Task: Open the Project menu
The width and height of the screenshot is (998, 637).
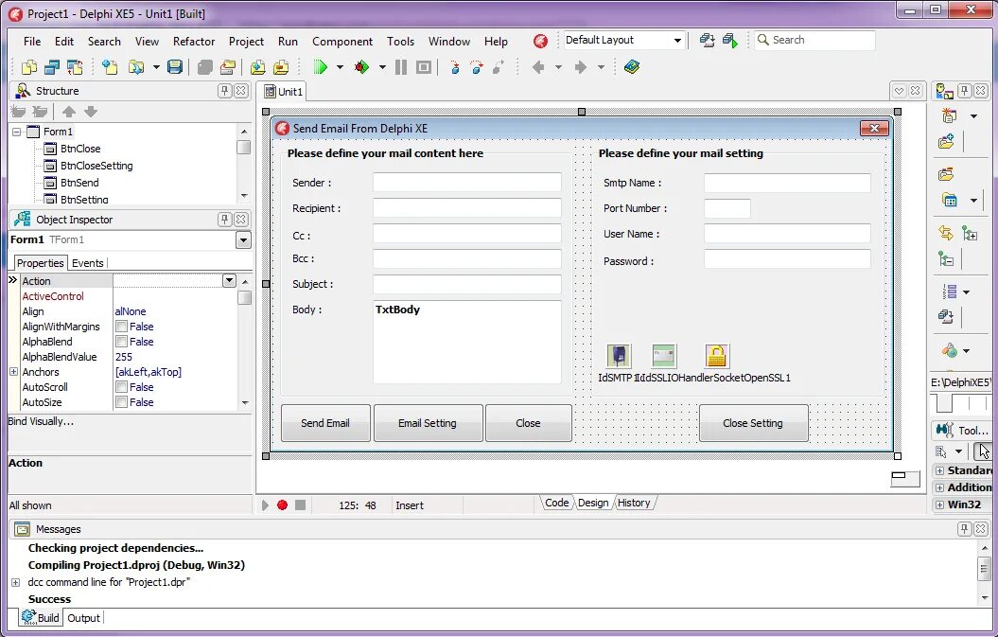Action: point(246,42)
